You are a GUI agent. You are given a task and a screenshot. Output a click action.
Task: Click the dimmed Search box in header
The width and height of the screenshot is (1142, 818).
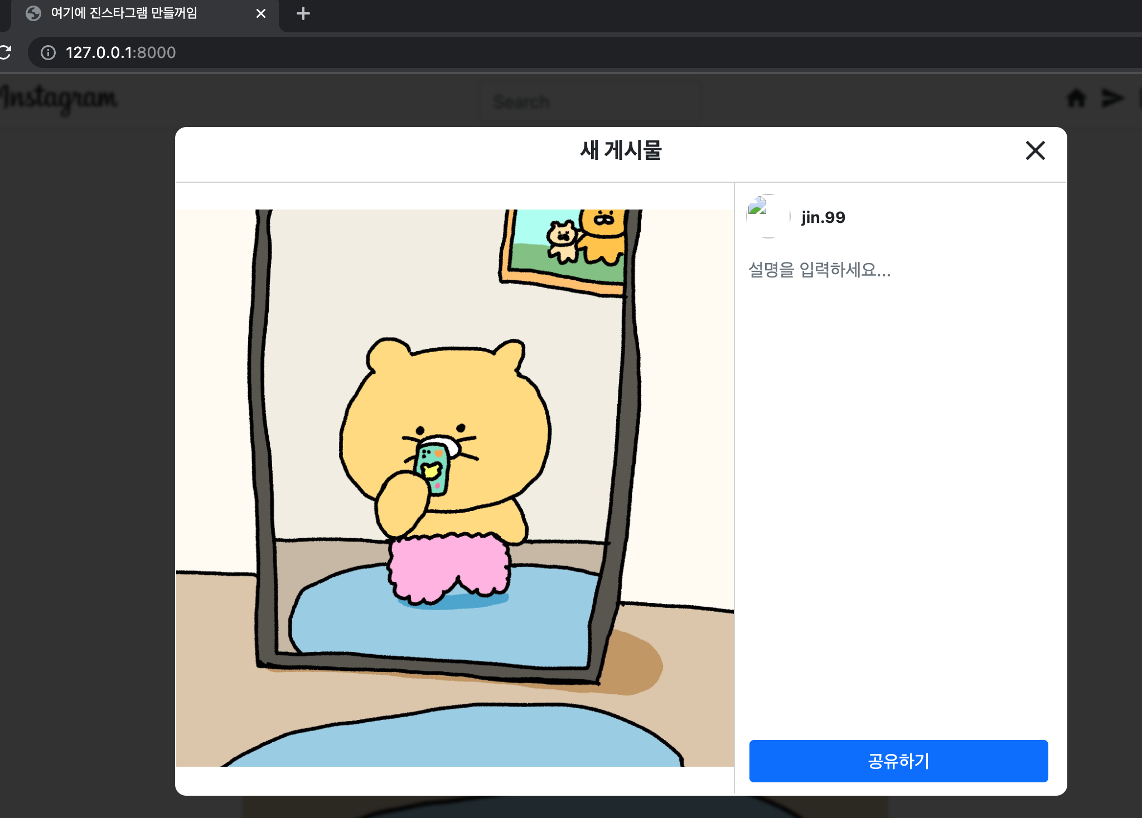(x=589, y=101)
